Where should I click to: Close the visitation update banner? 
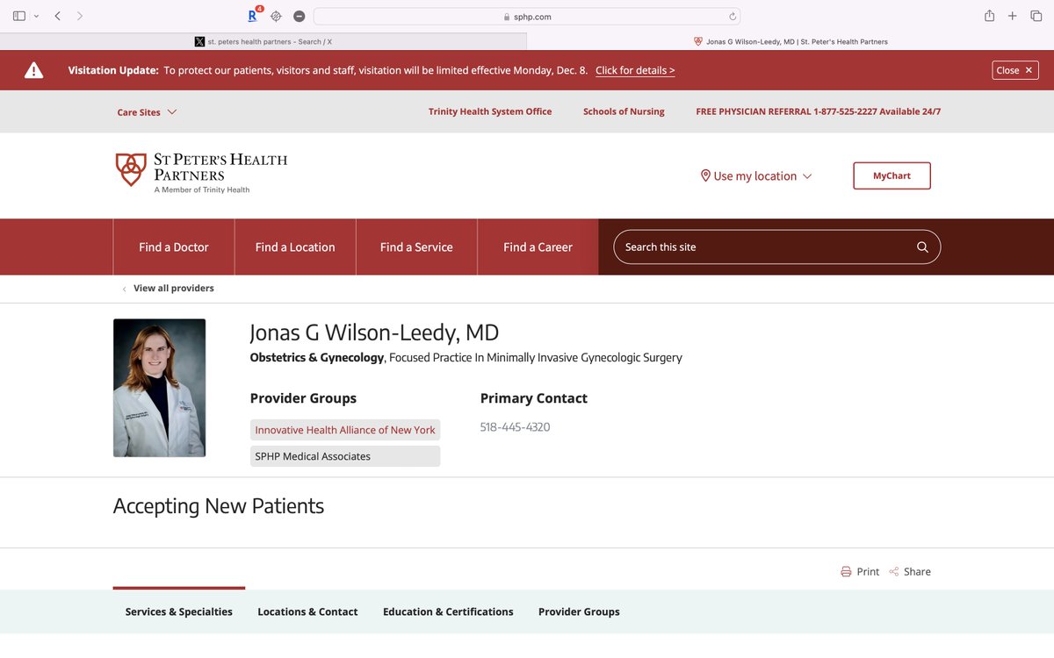1015,70
